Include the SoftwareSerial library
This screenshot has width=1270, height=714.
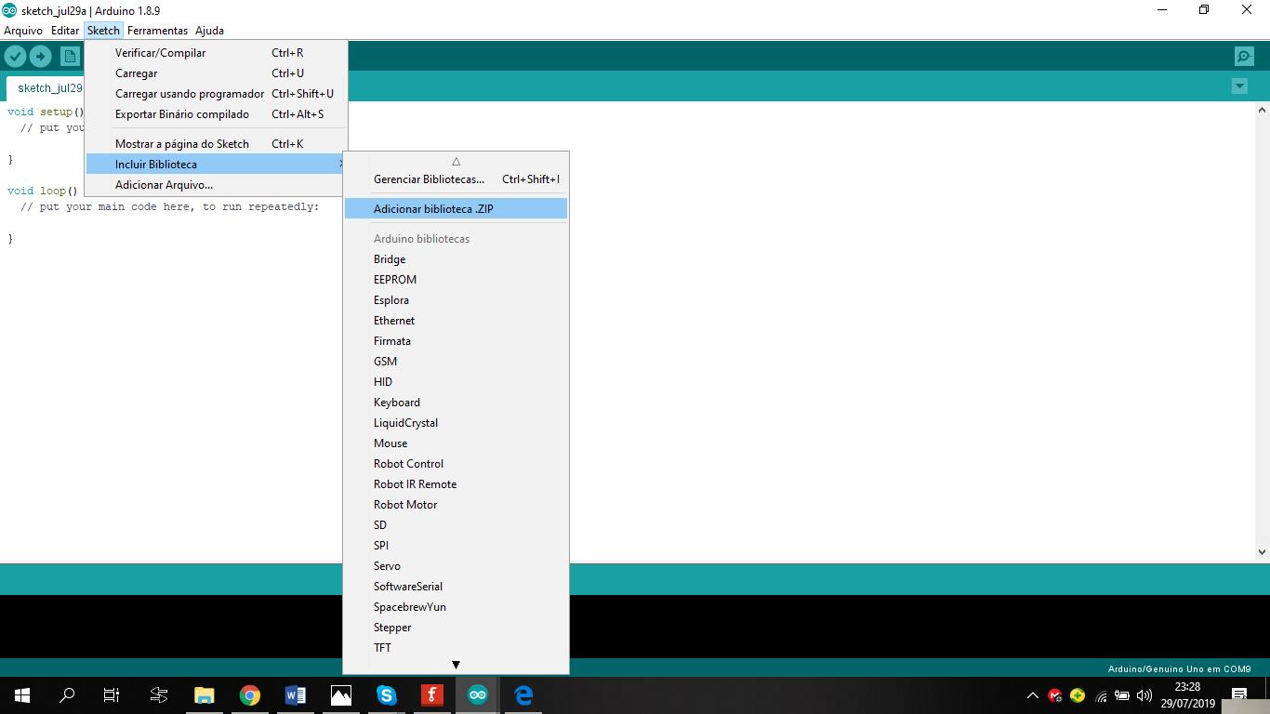coord(456,587)
